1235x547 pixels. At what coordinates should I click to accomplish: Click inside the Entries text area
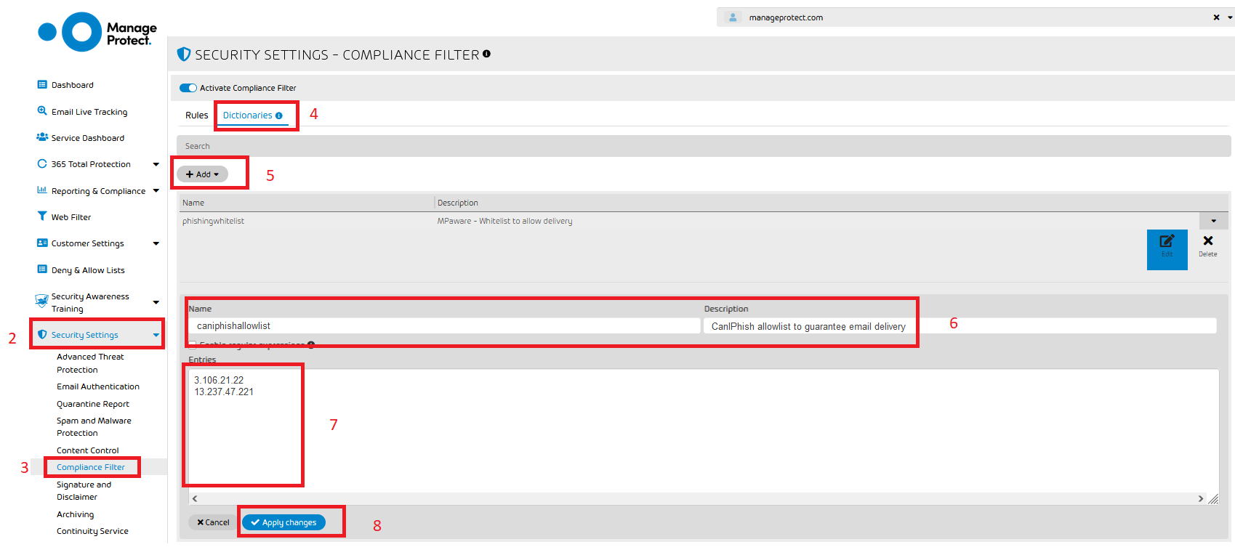(704, 431)
